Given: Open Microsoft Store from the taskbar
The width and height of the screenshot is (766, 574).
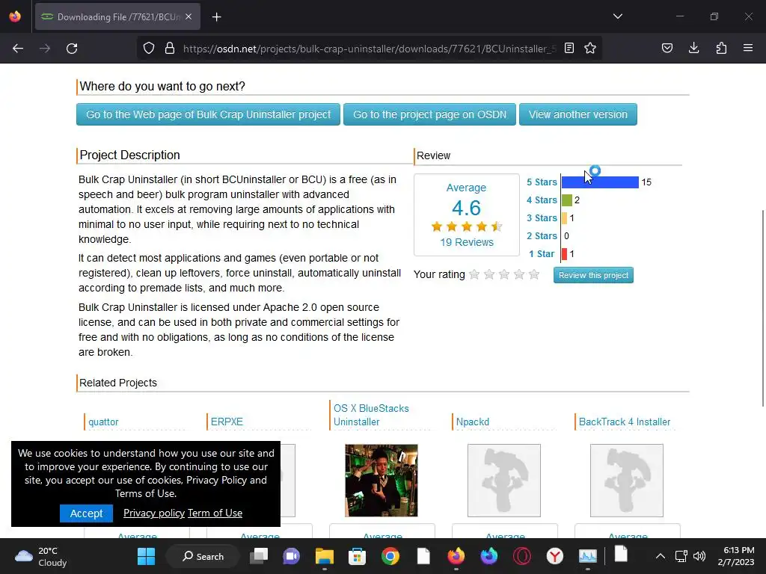Looking at the screenshot, I should (357, 556).
